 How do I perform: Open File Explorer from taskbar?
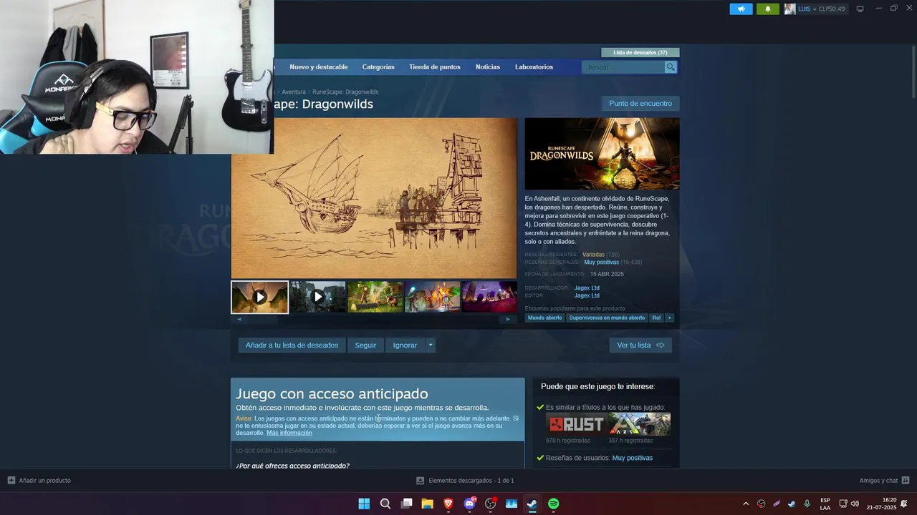(x=427, y=504)
